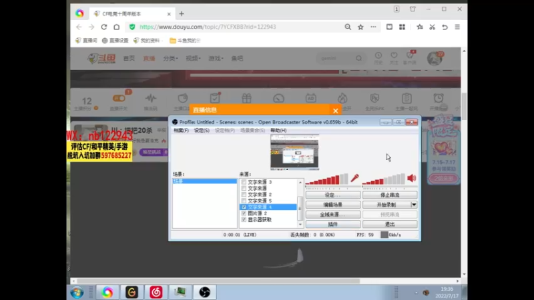Toggle the 文字来源 2 checkbox
This screenshot has height=300, width=534.
244,195
